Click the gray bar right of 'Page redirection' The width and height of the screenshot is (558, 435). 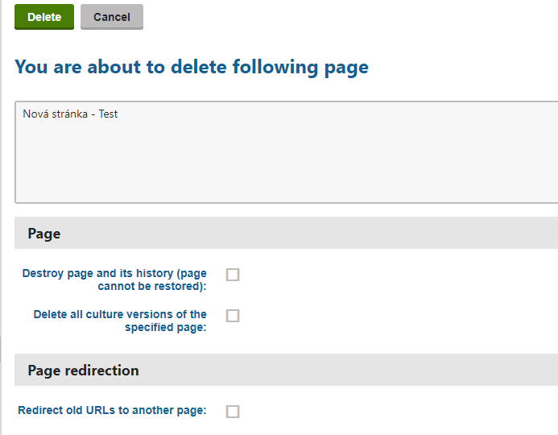(362, 371)
